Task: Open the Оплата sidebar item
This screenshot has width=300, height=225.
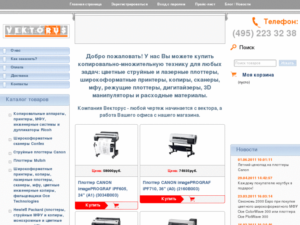Action: (35, 68)
